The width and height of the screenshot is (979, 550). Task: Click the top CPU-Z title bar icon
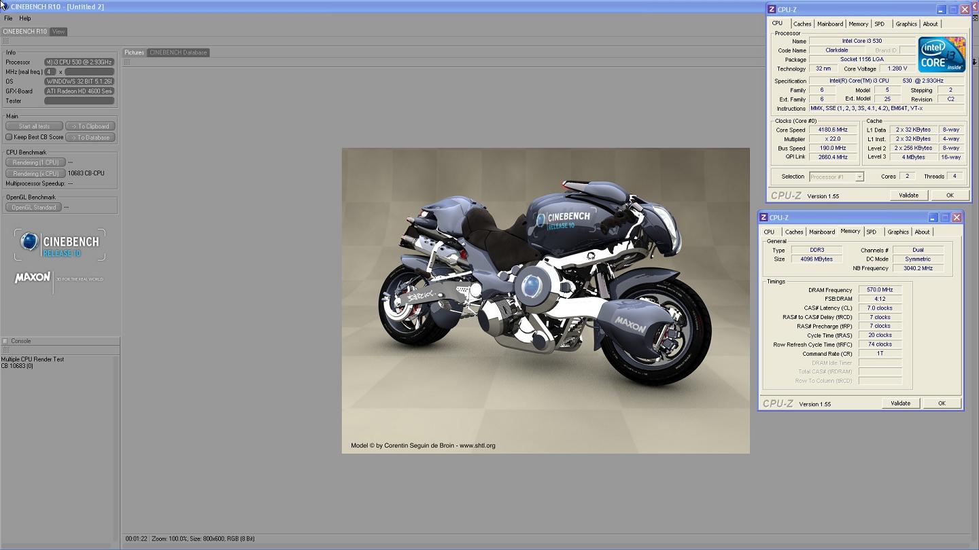coord(772,10)
